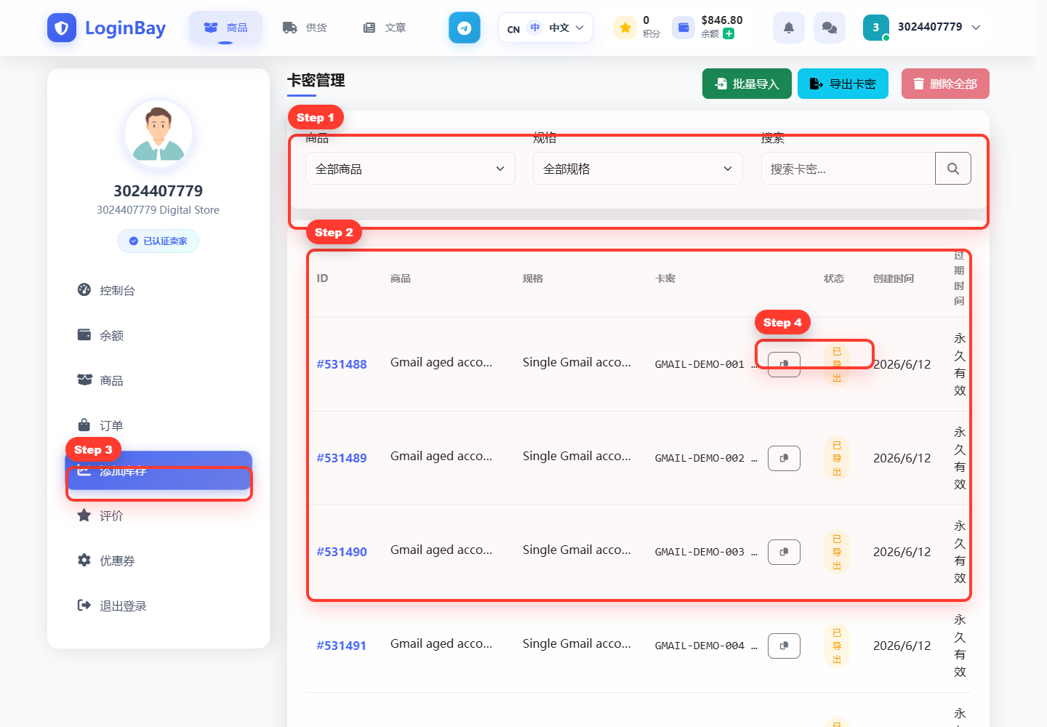Click the 2026/6/12 date for #531491

(x=902, y=646)
